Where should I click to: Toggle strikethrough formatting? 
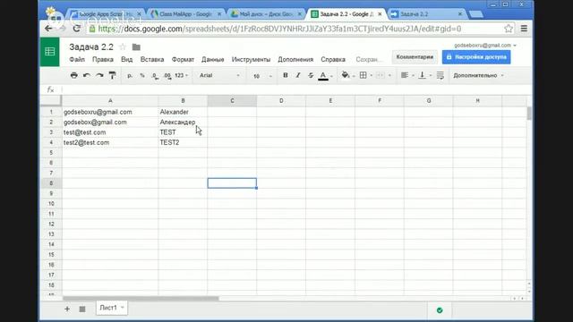pos(311,75)
